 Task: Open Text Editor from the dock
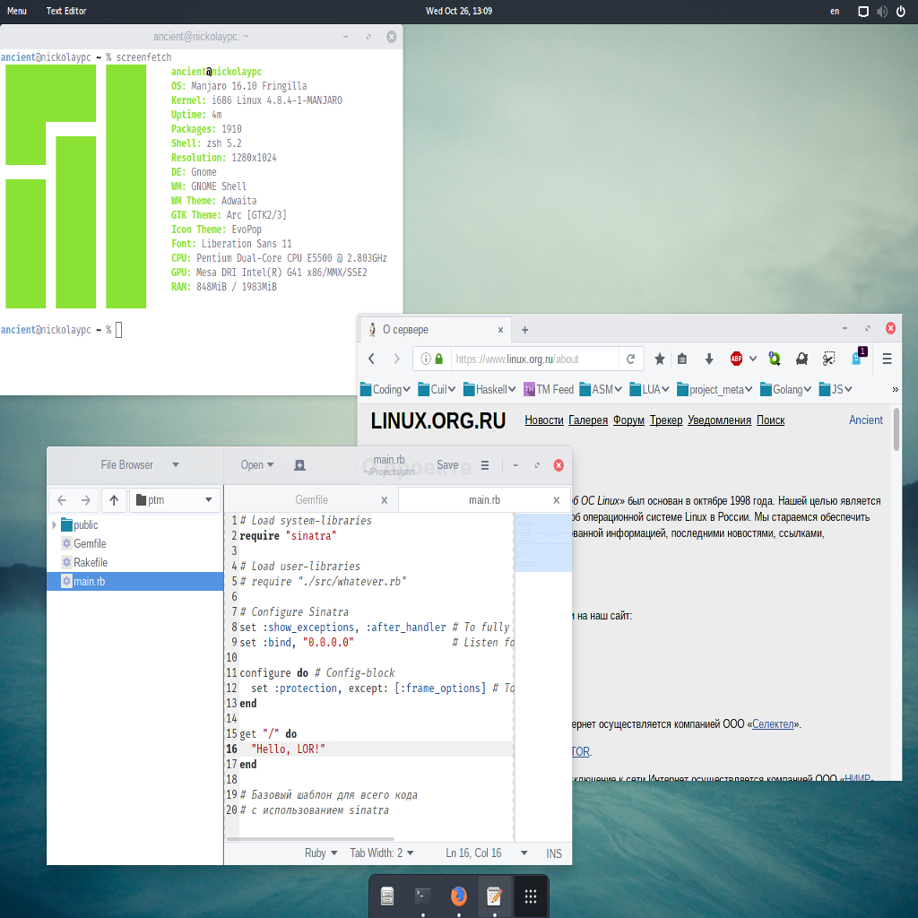point(495,896)
